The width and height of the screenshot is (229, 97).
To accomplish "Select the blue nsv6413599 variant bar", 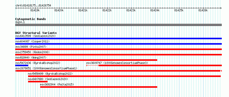I will 118,38.
